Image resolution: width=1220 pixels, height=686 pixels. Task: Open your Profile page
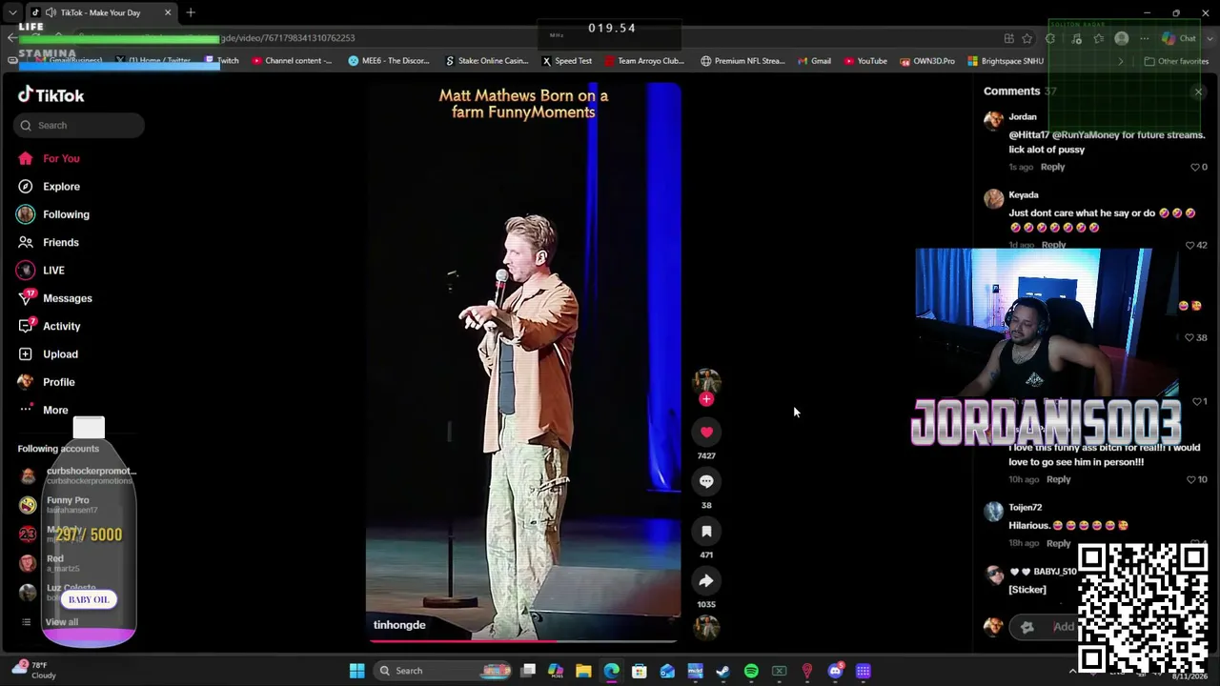click(x=47, y=382)
